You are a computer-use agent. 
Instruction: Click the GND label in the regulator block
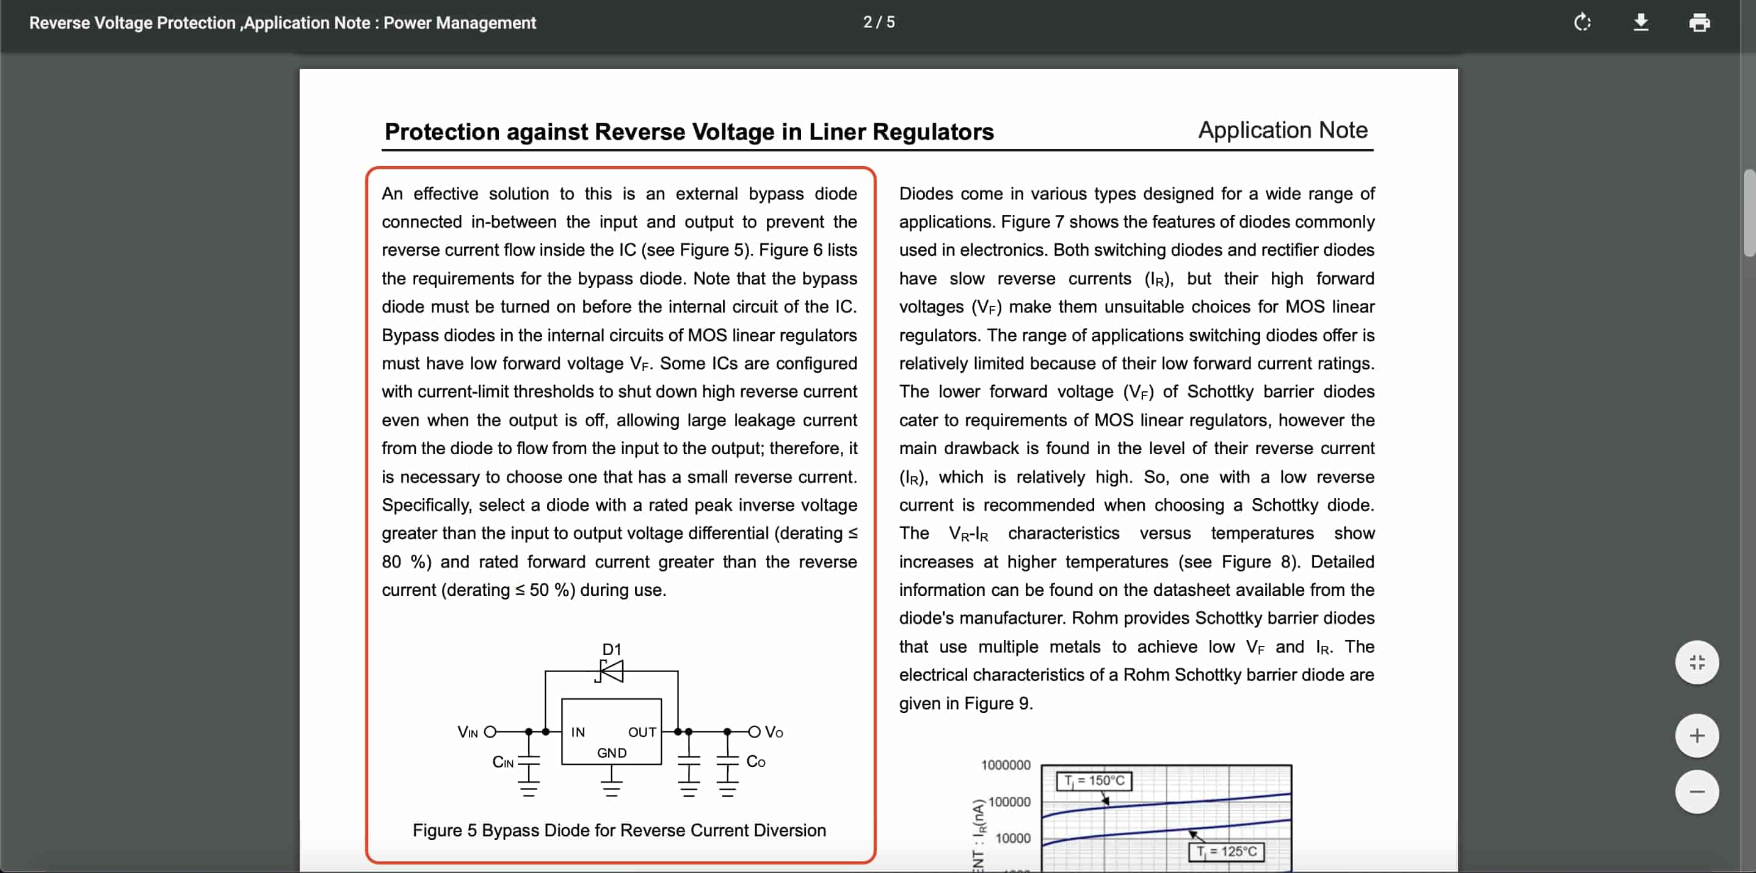tap(611, 752)
